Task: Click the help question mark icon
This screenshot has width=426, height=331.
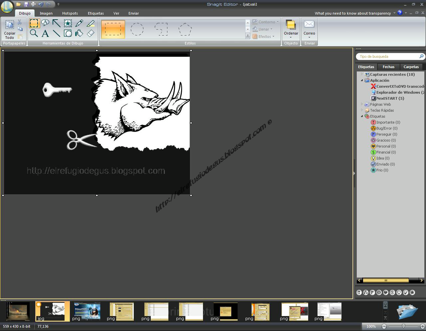Action: pos(400,13)
